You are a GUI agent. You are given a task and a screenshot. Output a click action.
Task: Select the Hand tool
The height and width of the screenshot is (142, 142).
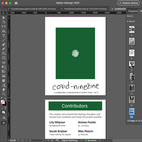point(4,90)
